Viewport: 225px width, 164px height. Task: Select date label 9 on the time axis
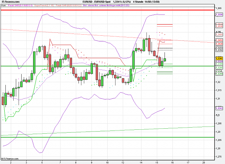91,163
